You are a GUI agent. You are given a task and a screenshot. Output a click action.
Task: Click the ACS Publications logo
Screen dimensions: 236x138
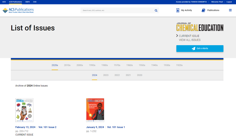[18, 10]
